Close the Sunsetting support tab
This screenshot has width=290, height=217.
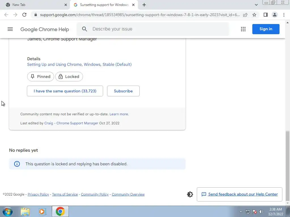point(133,5)
